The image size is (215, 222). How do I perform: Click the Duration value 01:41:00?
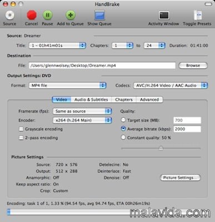(199, 46)
